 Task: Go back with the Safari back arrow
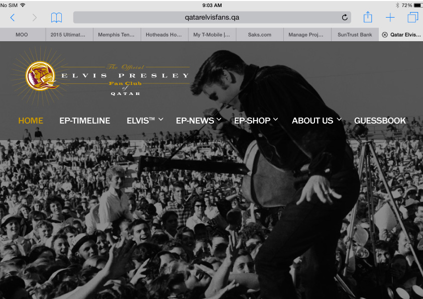pyautogui.click(x=13, y=18)
